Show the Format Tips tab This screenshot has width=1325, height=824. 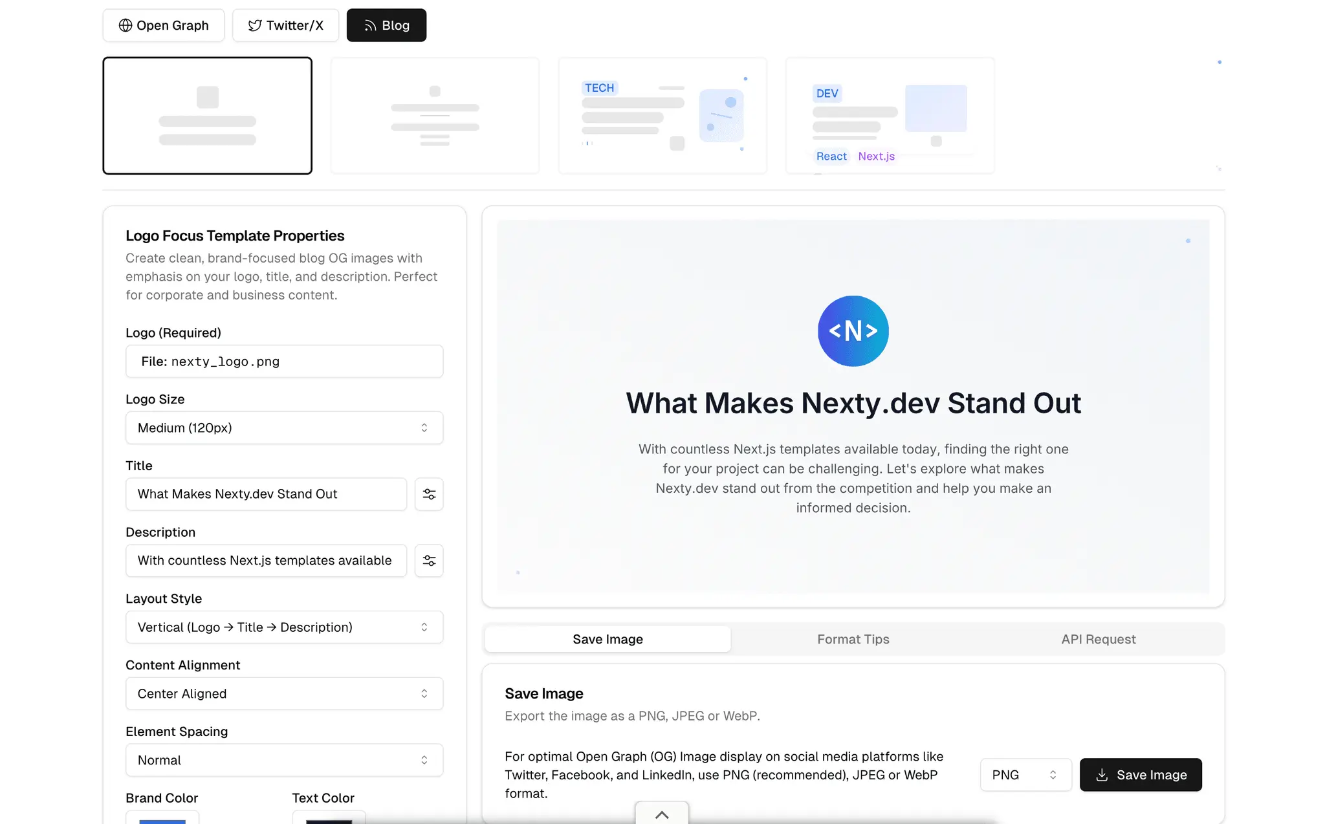click(853, 639)
